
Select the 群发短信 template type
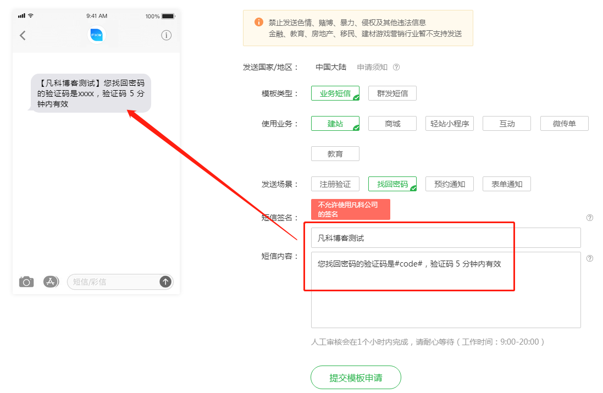[392, 93]
